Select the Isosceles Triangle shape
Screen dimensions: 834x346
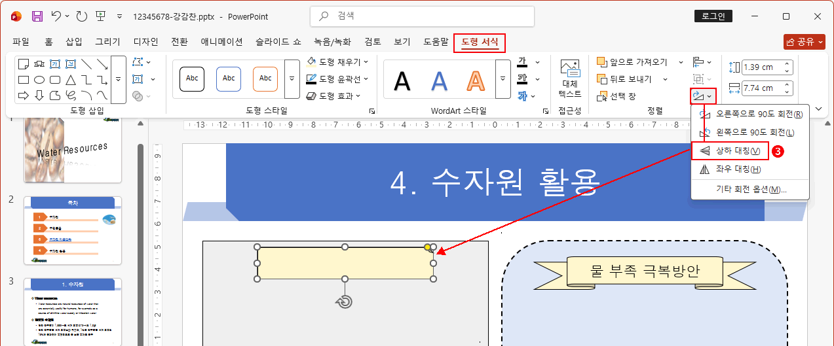(x=70, y=80)
